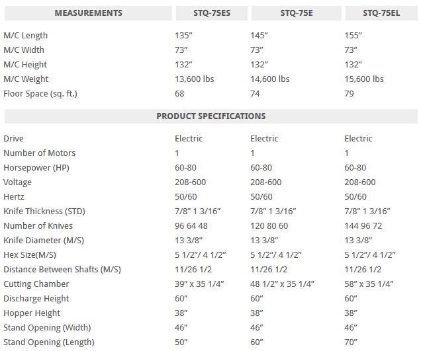
Task: Select the Horsepower (HP) row label
Action: click(x=36, y=168)
